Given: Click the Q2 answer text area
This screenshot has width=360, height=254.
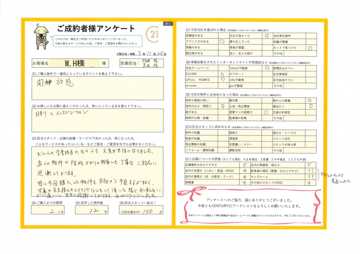Looking at the screenshot, I should pos(97,121).
